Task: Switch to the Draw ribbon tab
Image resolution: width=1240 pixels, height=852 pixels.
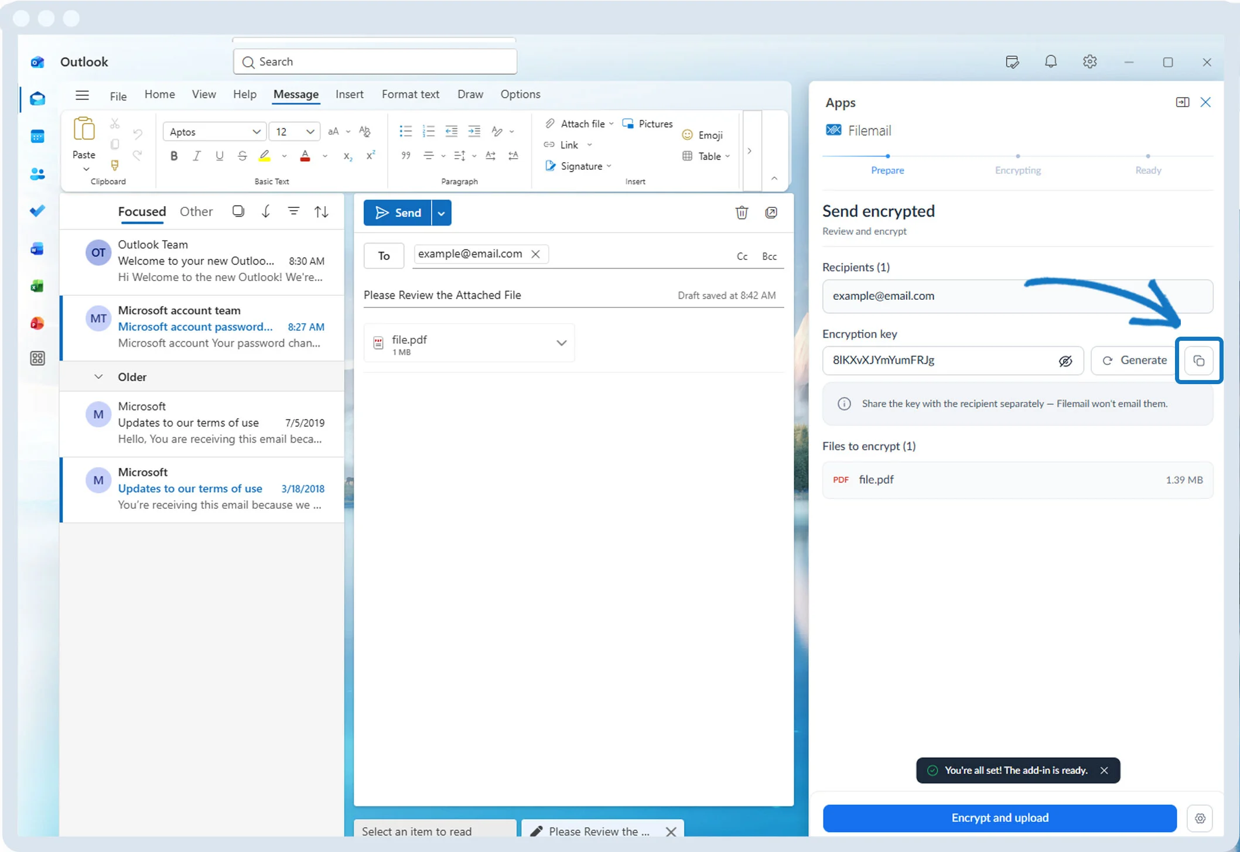Action: point(470,94)
